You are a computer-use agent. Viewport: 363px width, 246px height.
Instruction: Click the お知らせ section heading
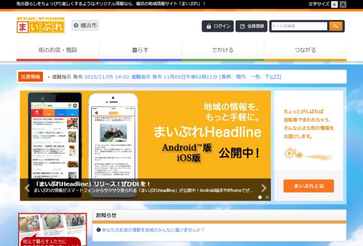[x=106, y=215]
